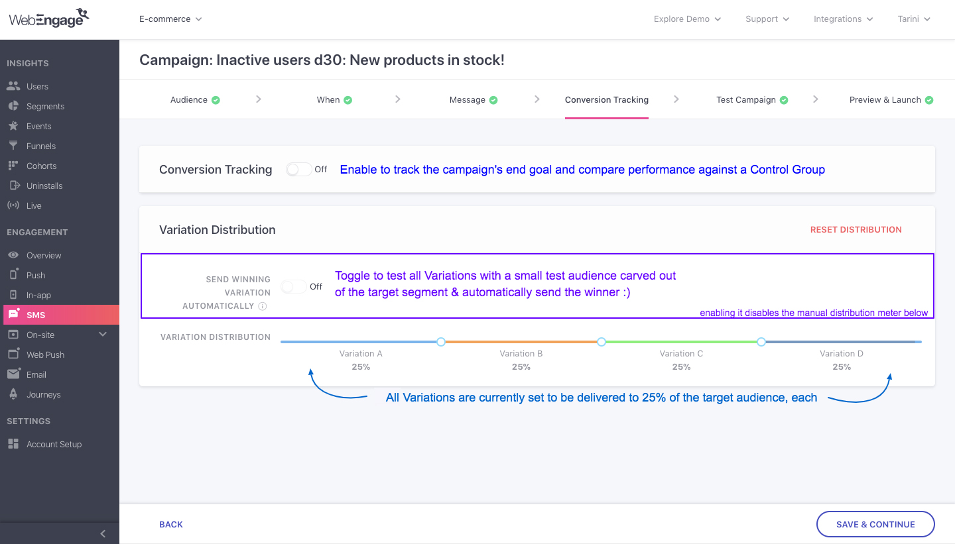The image size is (955, 544).
Task: Click the Funnels filter icon
Action: 13,146
